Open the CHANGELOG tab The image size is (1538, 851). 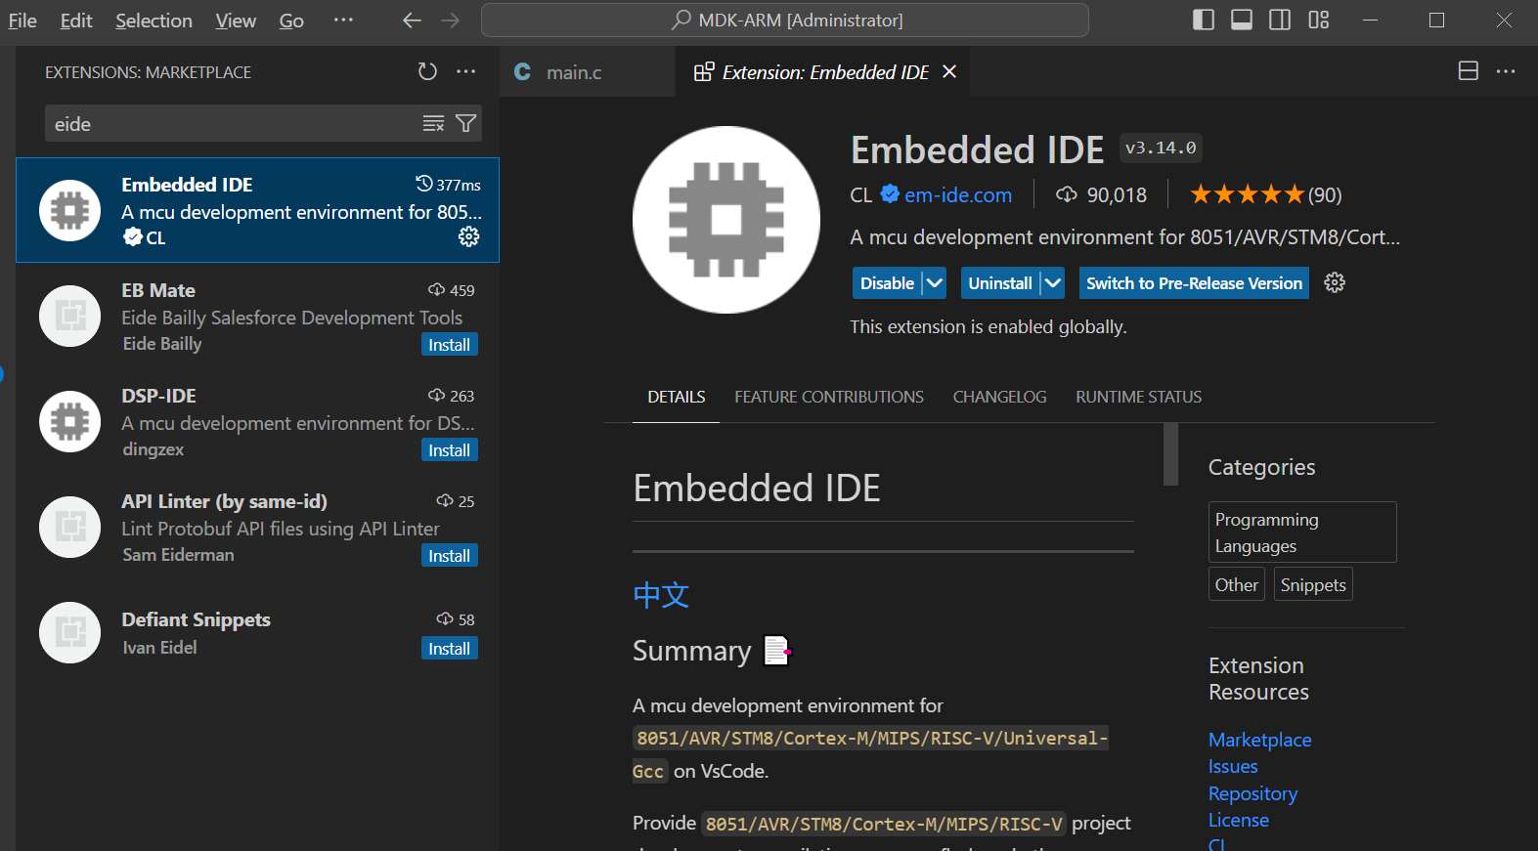click(999, 397)
